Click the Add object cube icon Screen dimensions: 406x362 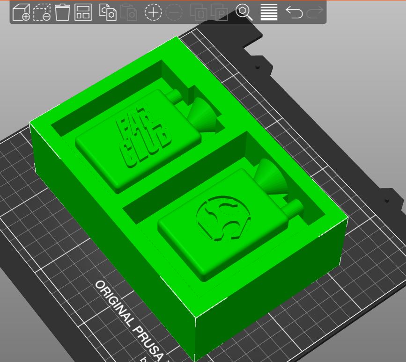point(21,12)
